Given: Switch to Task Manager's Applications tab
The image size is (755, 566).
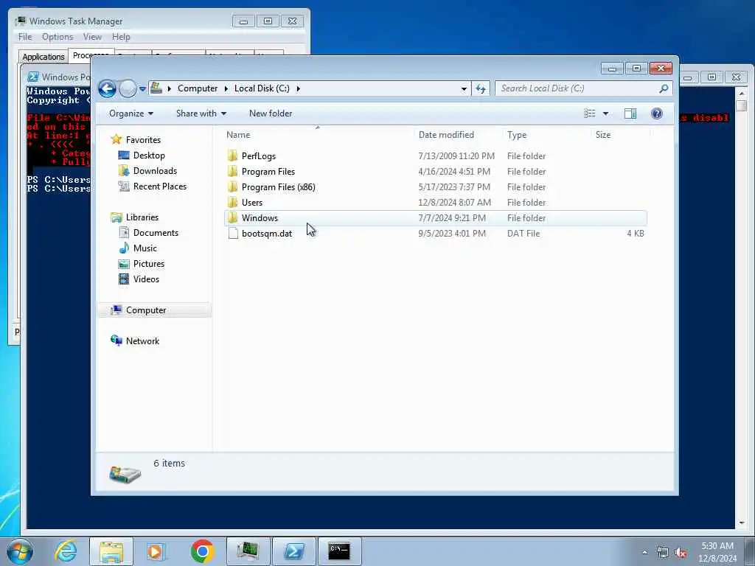Looking at the screenshot, I should (x=44, y=57).
